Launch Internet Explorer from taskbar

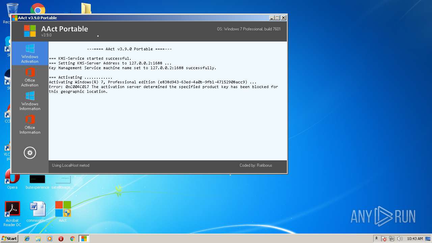[x=27, y=239]
